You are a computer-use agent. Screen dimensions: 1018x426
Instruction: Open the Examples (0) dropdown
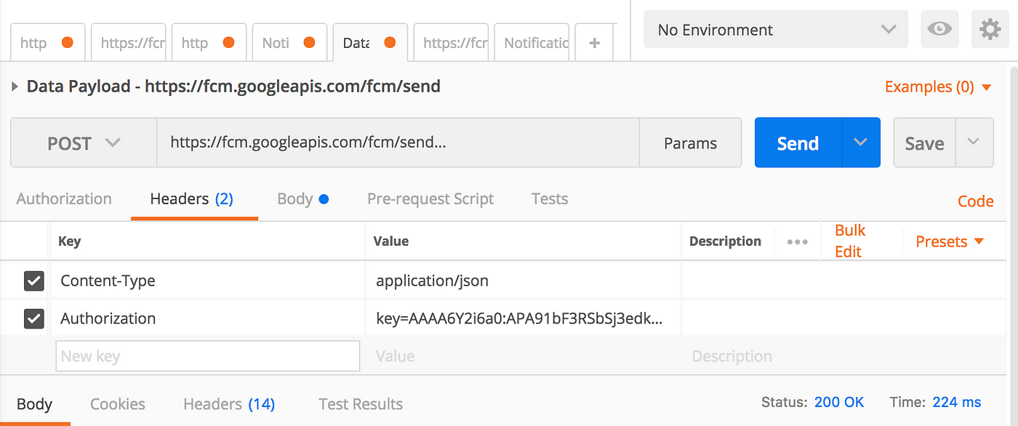click(938, 87)
